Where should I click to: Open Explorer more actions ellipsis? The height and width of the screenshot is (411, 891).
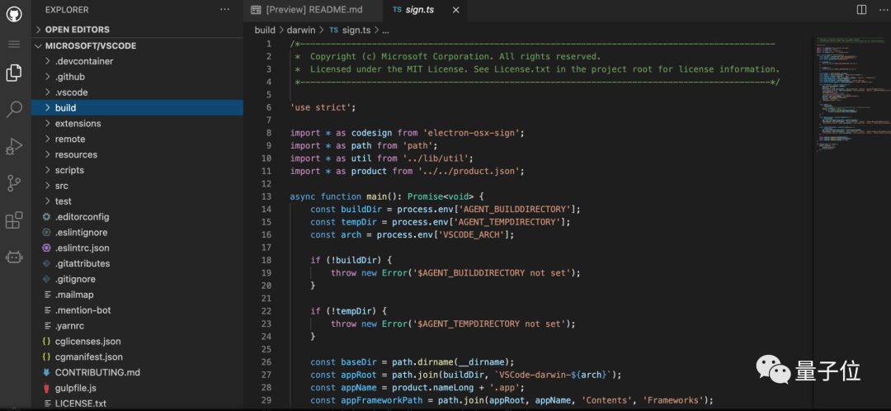pyautogui.click(x=225, y=10)
